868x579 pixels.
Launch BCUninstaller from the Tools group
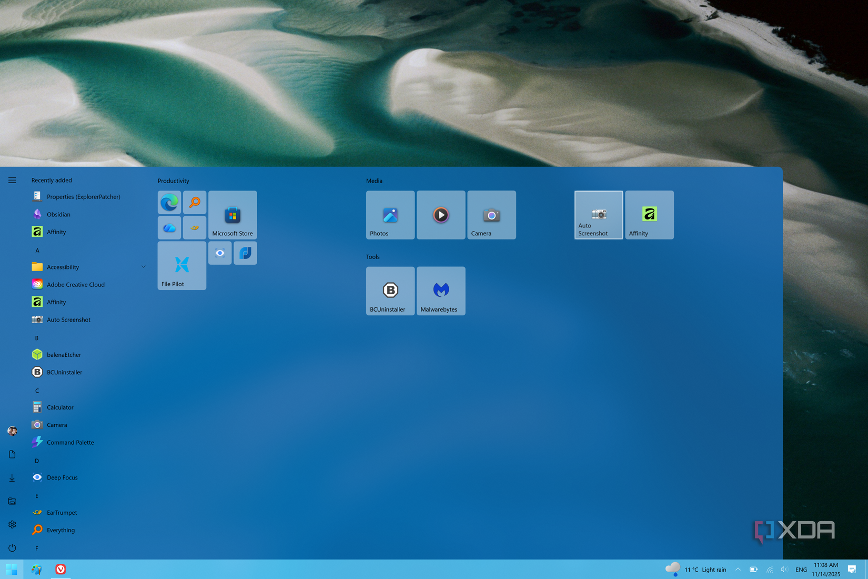pyautogui.click(x=389, y=291)
